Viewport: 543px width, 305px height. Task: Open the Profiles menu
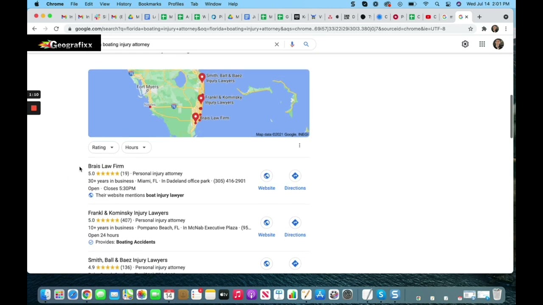(176, 4)
